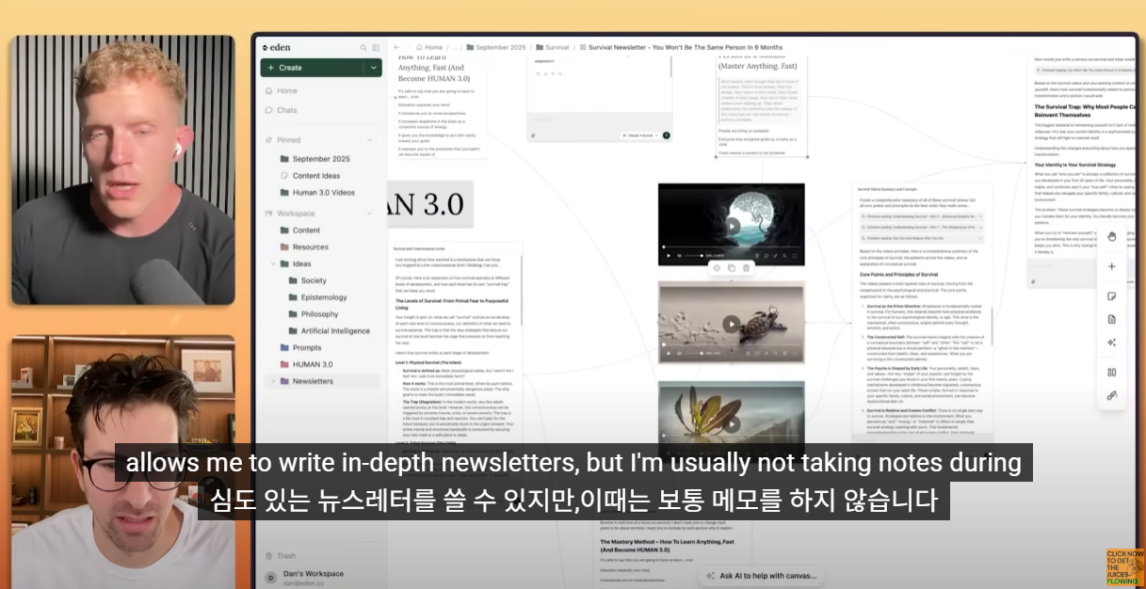The height and width of the screenshot is (589, 1146).
Task: Duplicate the selected video card
Action: (x=732, y=268)
